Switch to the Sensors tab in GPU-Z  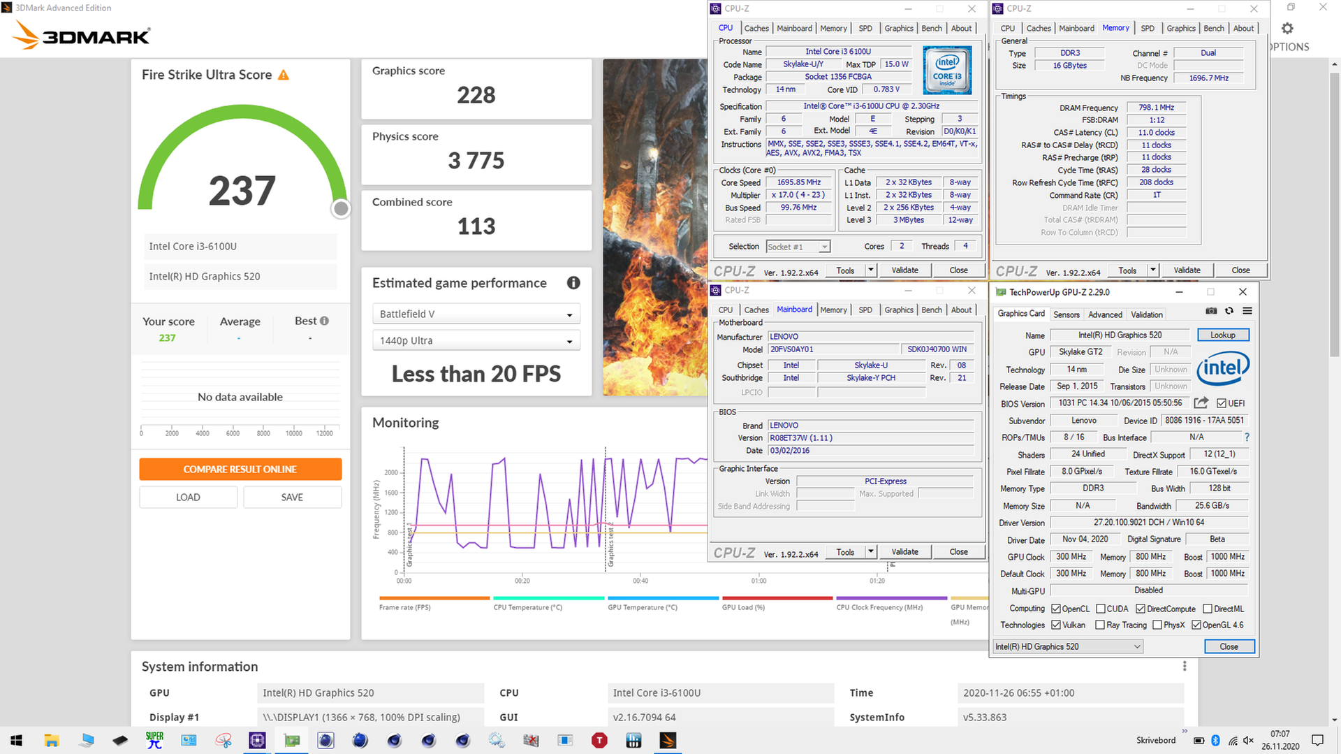[1067, 314]
